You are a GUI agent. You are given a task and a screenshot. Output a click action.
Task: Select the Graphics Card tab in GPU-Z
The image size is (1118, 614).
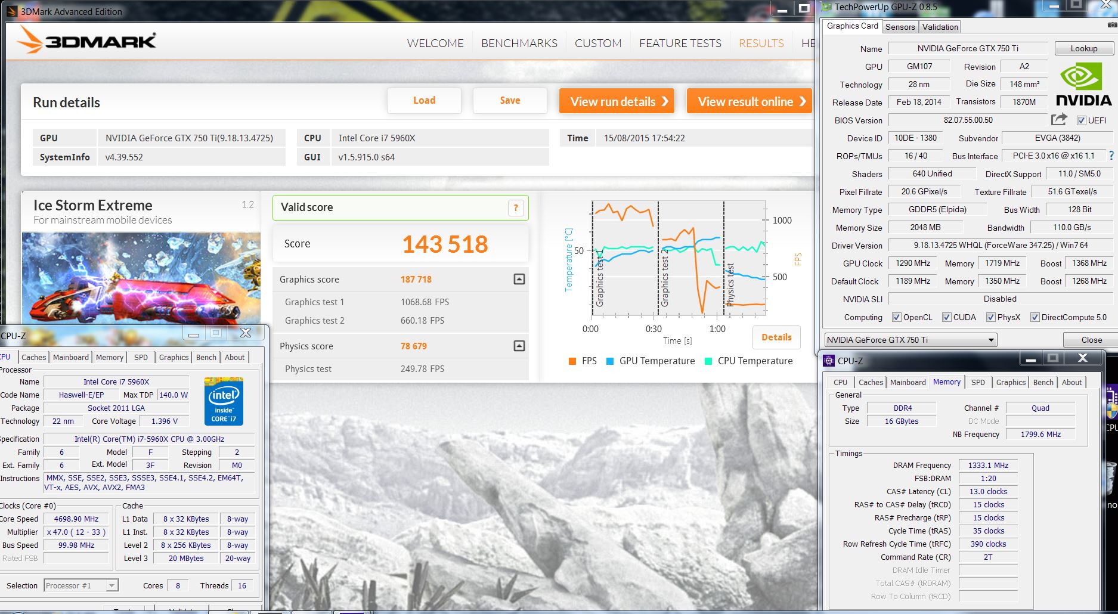pyautogui.click(x=853, y=26)
